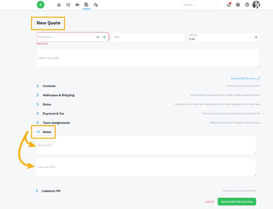Click the About This Quote text area
This screenshot has height=209, width=273.
[x=148, y=58]
